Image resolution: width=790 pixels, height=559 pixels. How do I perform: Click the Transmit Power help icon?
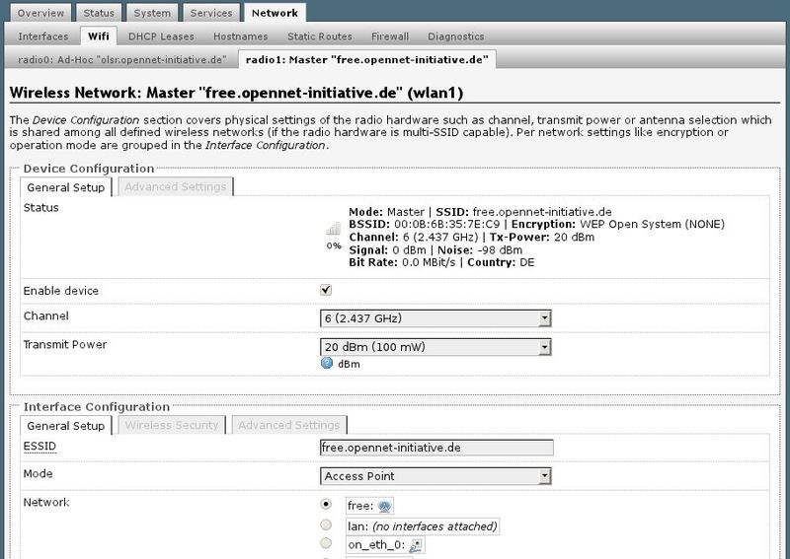point(327,363)
